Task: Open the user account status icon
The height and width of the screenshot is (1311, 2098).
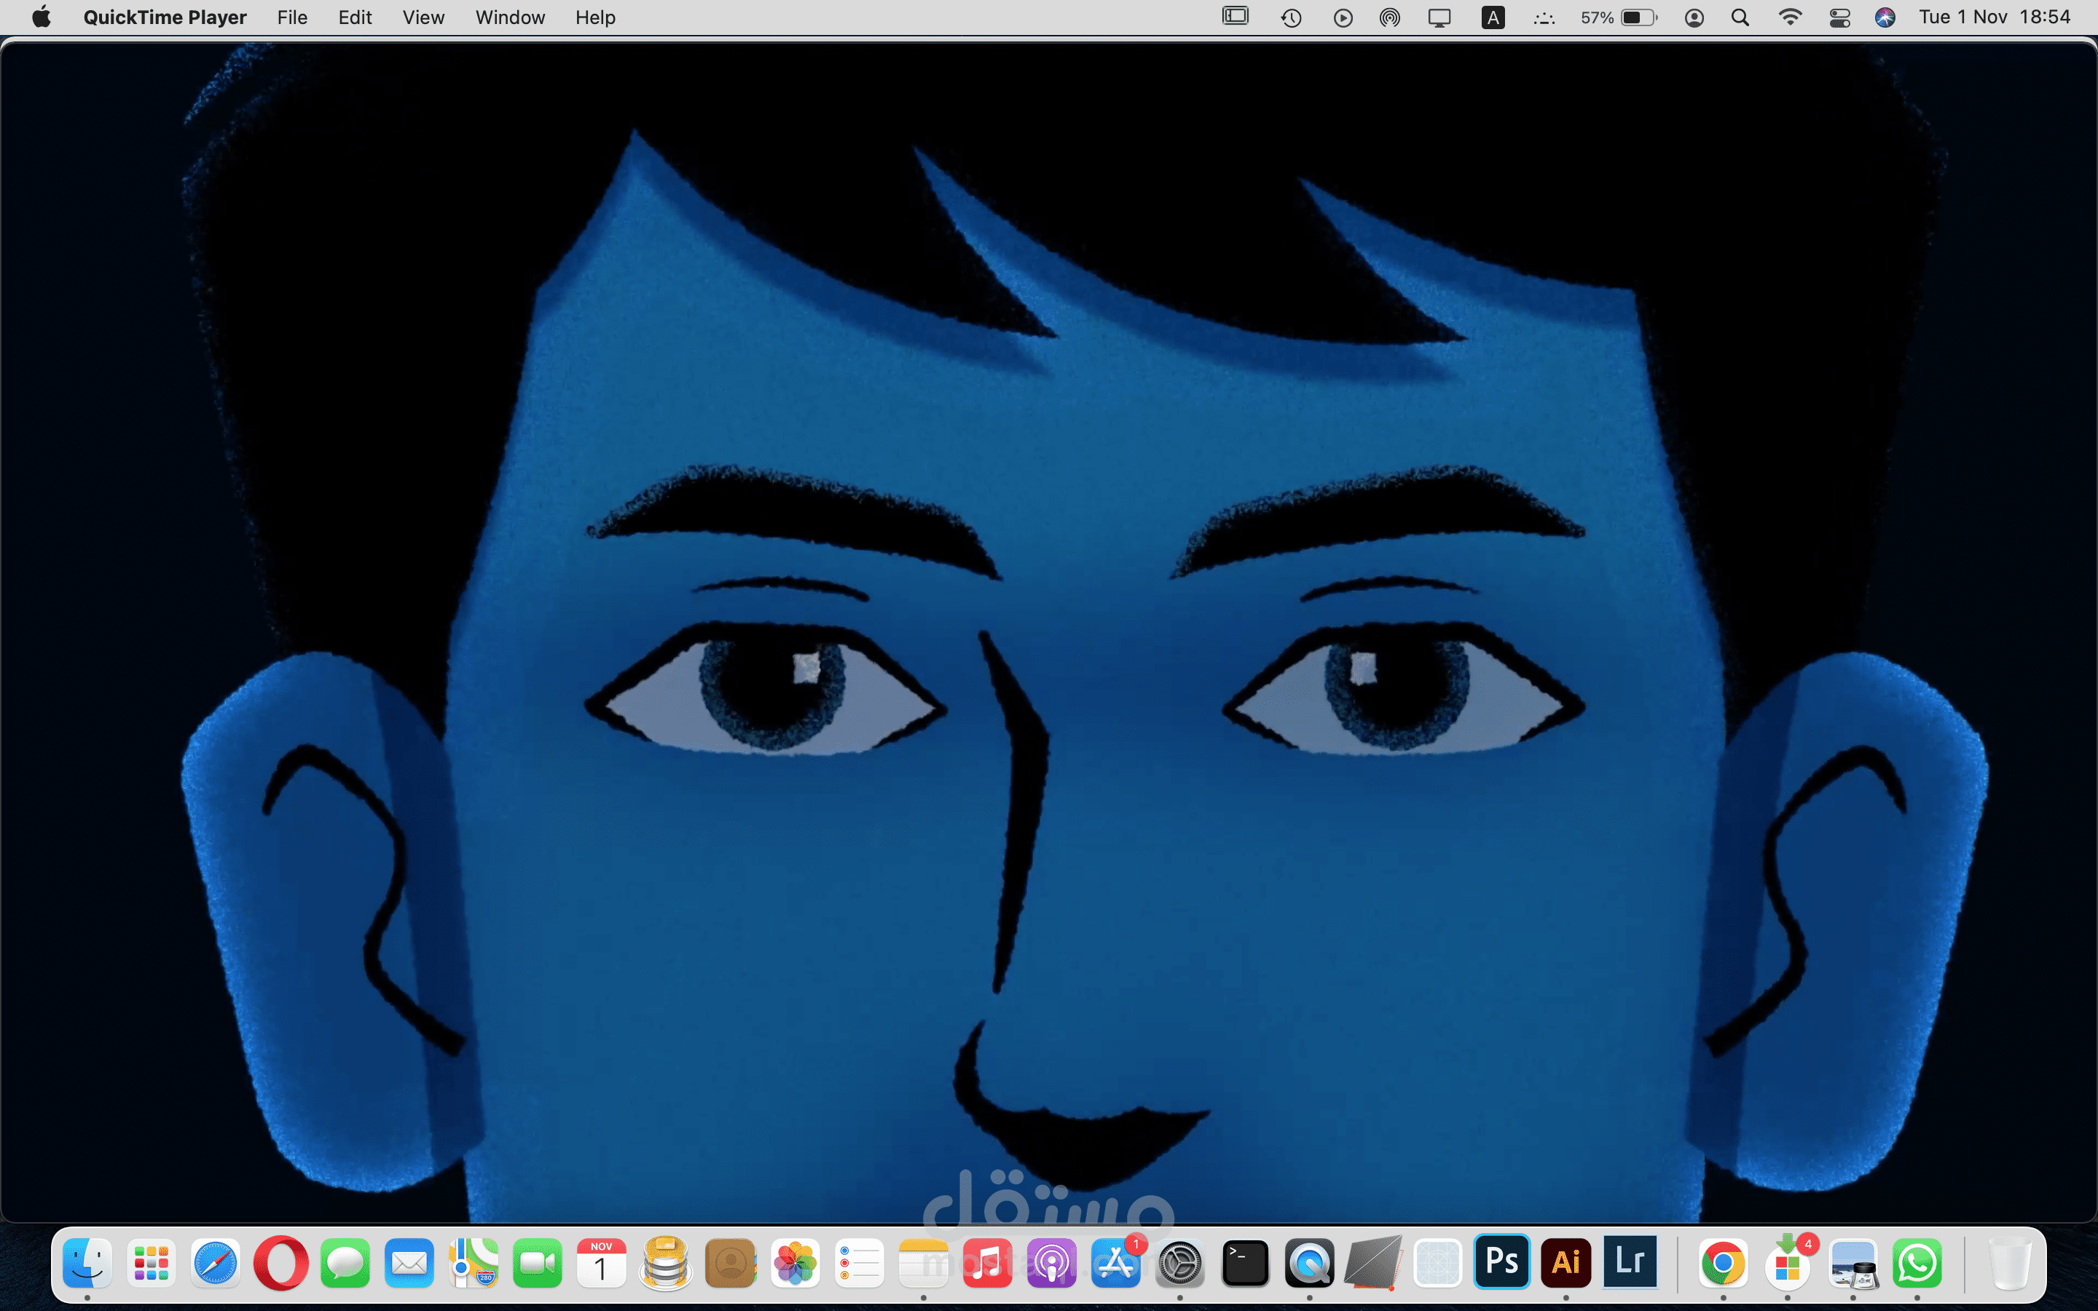Action: [1694, 17]
